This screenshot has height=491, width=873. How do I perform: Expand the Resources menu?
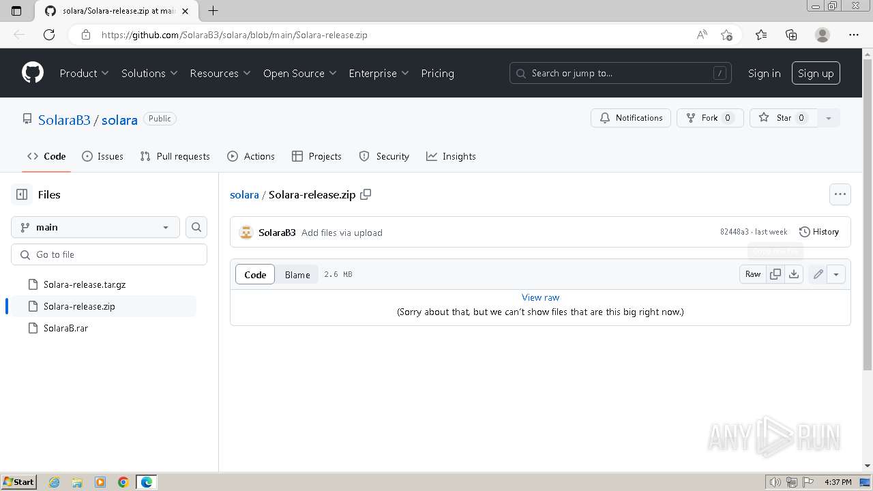(x=220, y=73)
